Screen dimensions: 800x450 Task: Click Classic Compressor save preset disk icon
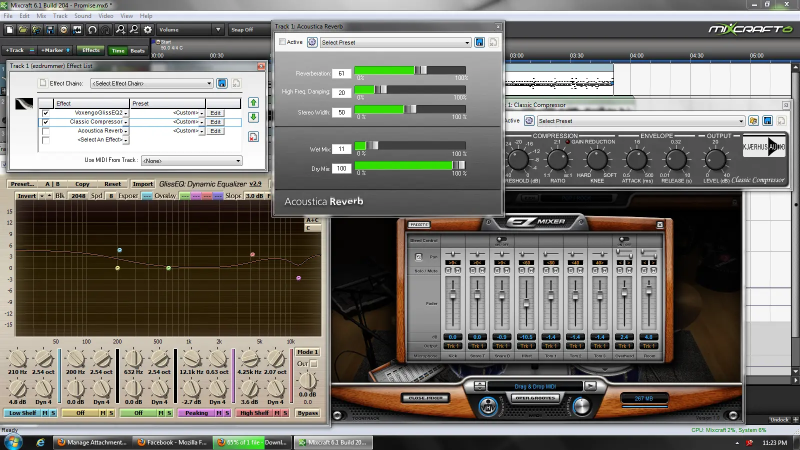(767, 121)
